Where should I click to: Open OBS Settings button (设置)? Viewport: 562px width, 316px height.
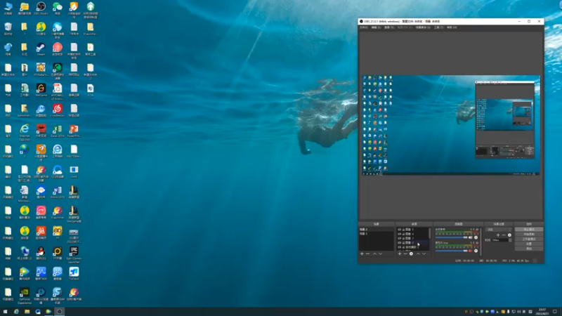click(529, 244)
